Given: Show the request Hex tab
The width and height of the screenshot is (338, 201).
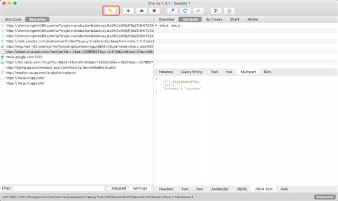Looking at the screenshot, I should coord(229,72).
